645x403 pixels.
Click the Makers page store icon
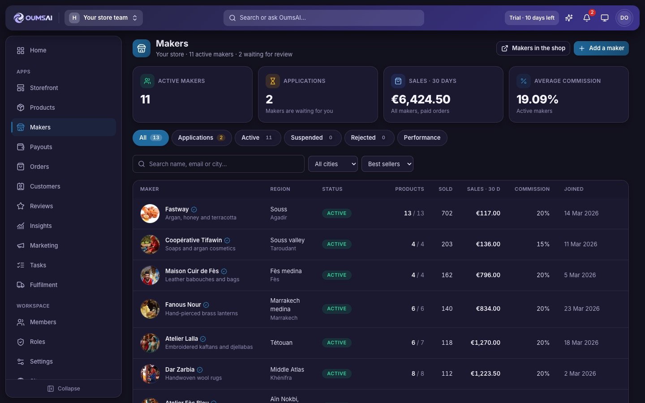click(x=142, y=48)
